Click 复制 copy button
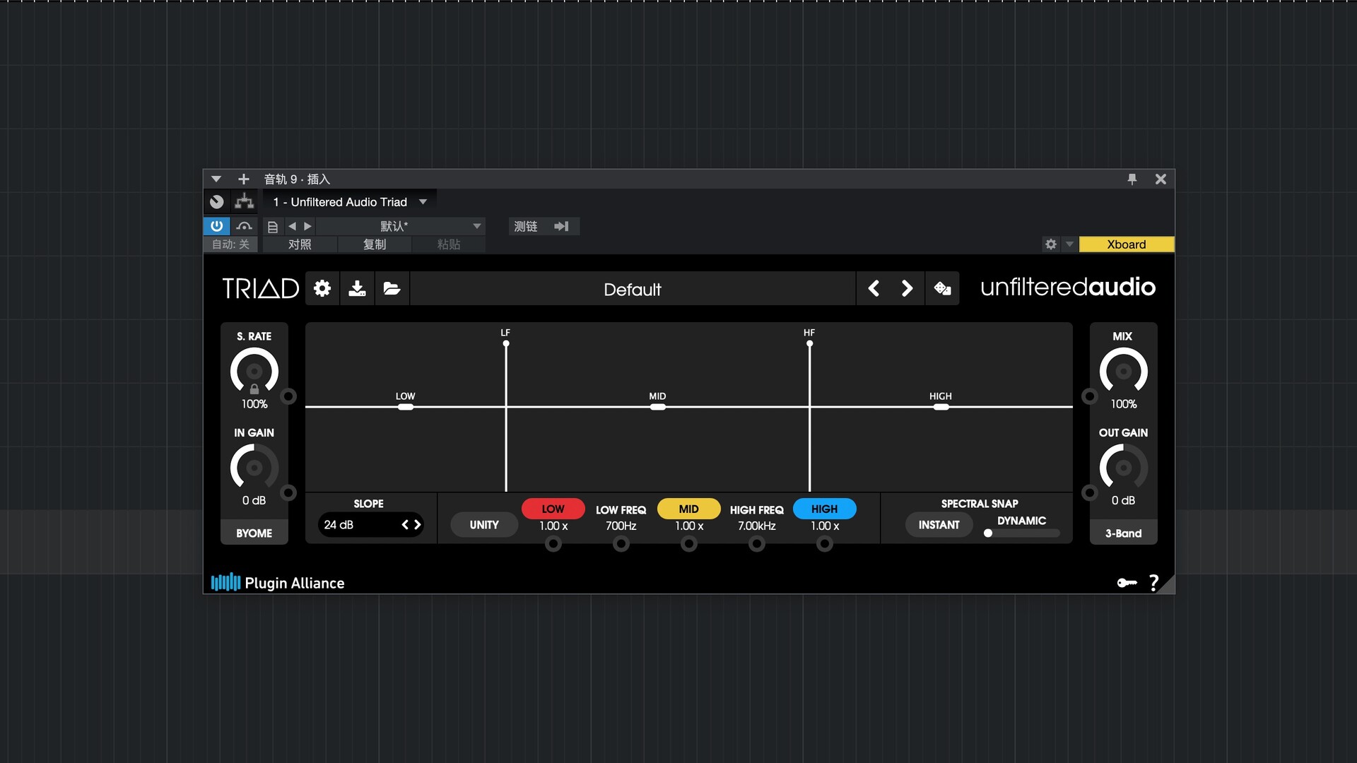The image size is (1357, 763). pos(375,244)
